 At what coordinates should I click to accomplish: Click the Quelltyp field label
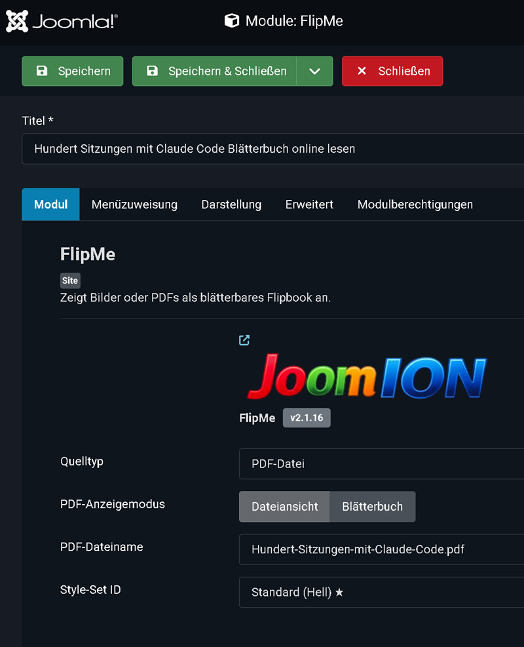(x=82, y=461)
